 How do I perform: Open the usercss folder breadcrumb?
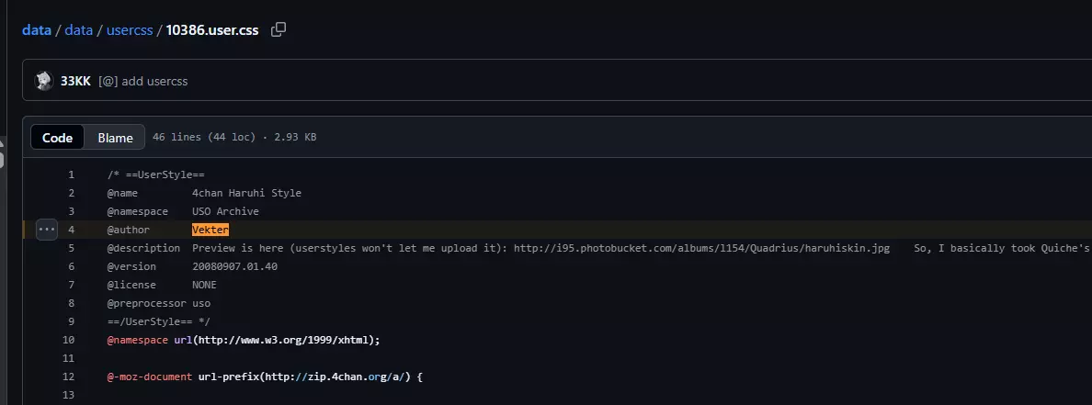[130, 30]
